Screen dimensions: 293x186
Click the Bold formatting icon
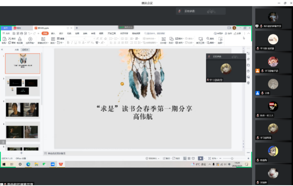coord(68,42)
